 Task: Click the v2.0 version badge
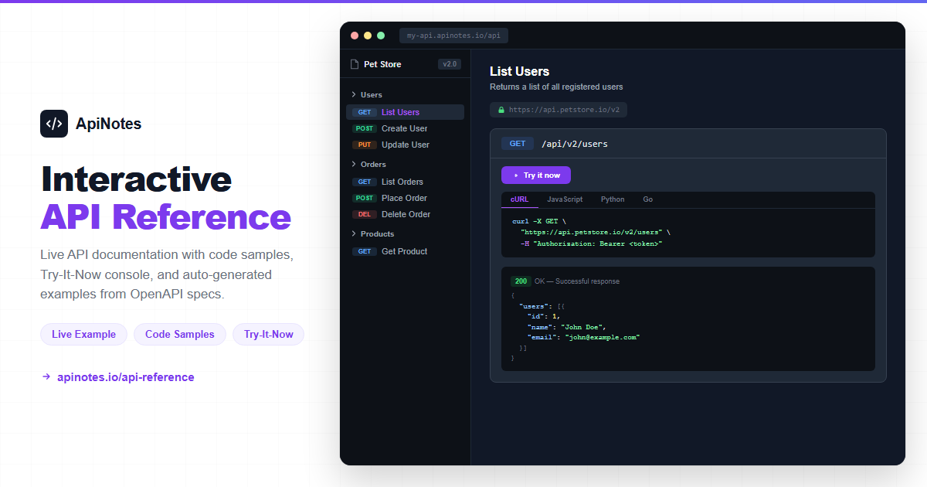click(449, 64)
